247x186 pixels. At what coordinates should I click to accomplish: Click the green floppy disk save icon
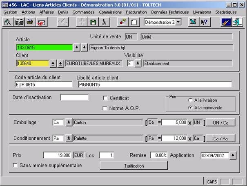93,22
